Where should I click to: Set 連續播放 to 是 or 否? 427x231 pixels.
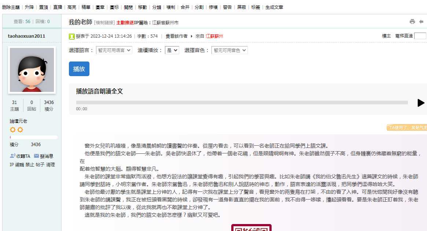172,51
